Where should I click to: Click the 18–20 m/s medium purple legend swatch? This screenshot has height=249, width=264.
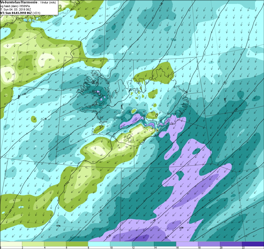coord(209,244)
